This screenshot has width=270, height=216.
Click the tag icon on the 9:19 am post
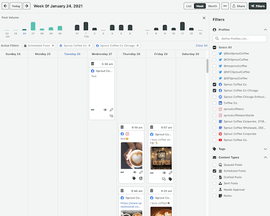[x=134, y=179]
